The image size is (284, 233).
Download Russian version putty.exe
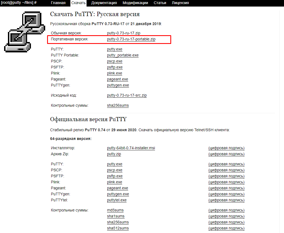pyautogui.click(x=115, y=49)
